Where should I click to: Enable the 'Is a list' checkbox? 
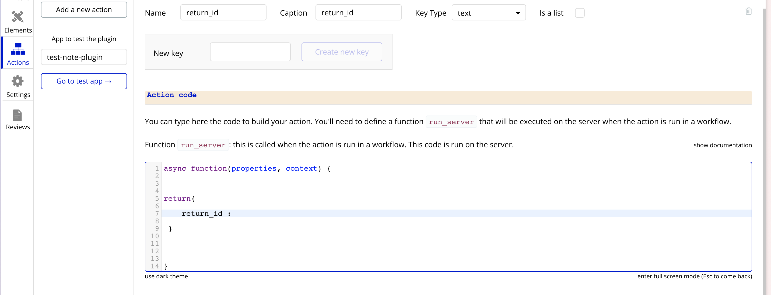click(579, 13)
